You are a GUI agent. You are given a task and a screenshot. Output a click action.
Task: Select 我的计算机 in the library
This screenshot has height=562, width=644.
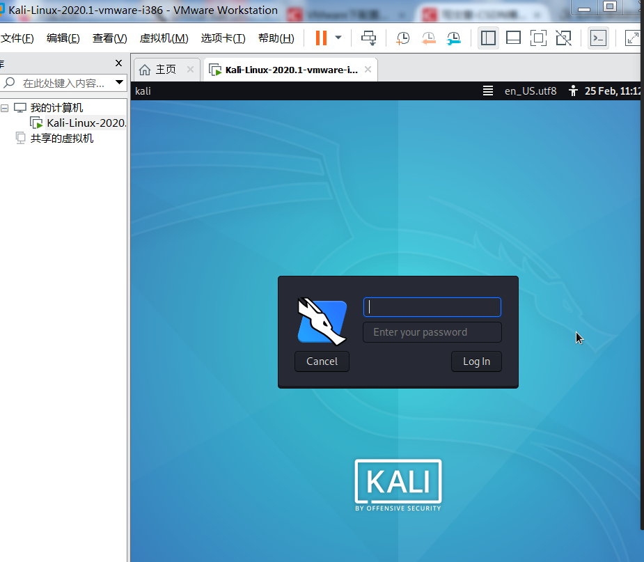pyautogui.click(x=56, y=108)
